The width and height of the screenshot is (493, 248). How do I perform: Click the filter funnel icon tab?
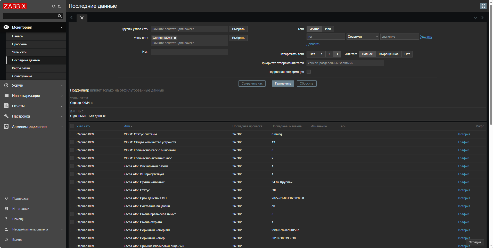82,18
